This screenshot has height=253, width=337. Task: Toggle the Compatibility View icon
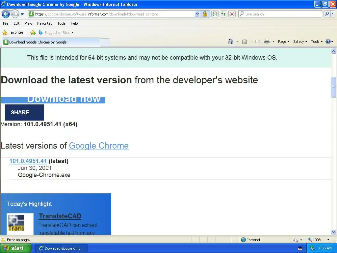(x=215, y=14)
